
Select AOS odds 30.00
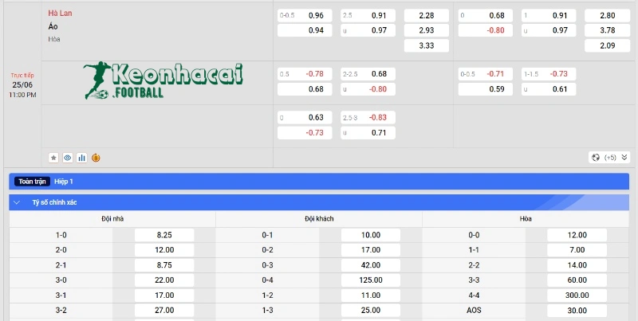click(577, 310)
